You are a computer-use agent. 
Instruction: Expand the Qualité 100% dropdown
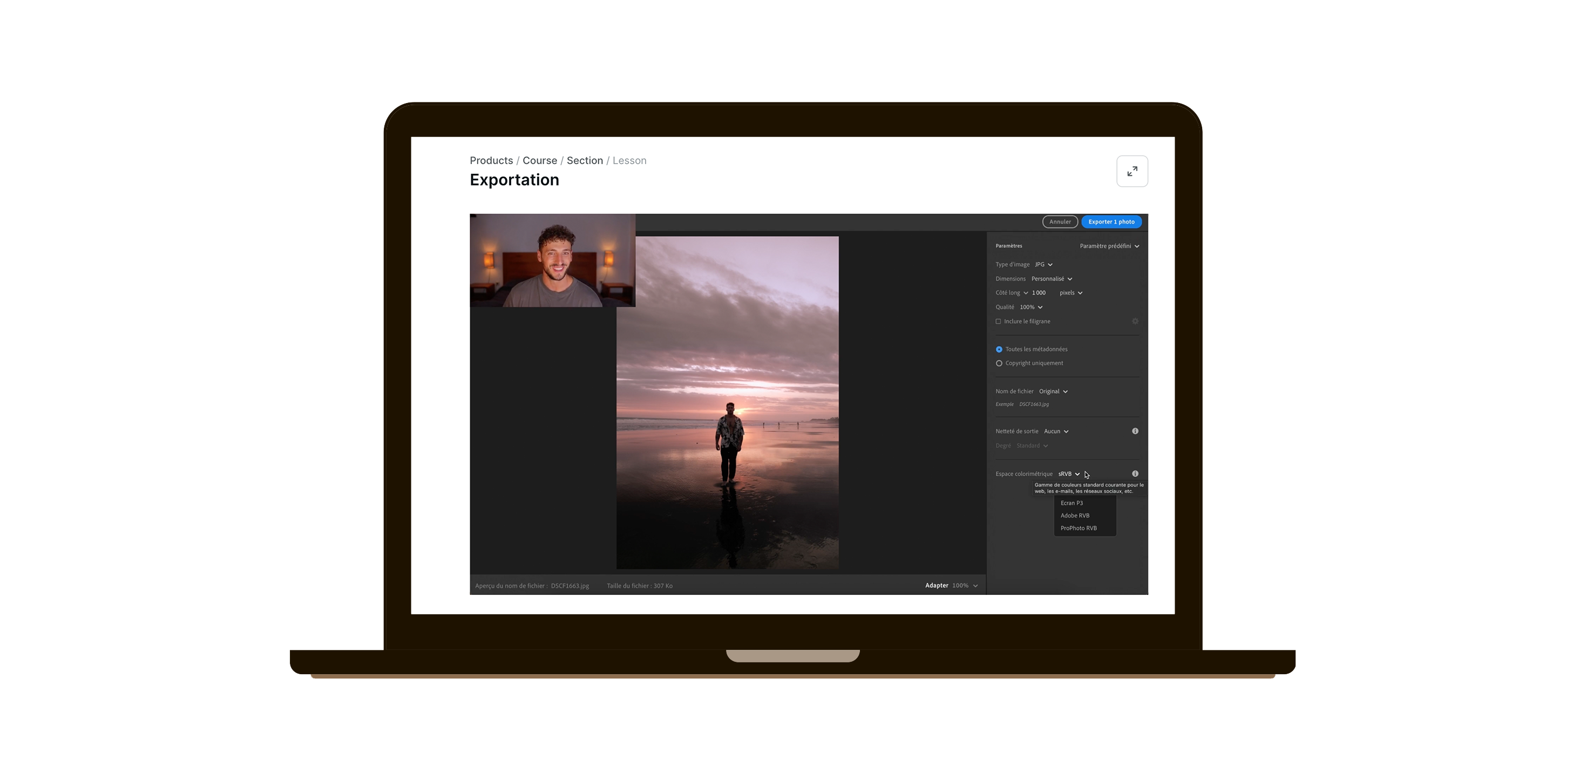(x=1031, y=307)
